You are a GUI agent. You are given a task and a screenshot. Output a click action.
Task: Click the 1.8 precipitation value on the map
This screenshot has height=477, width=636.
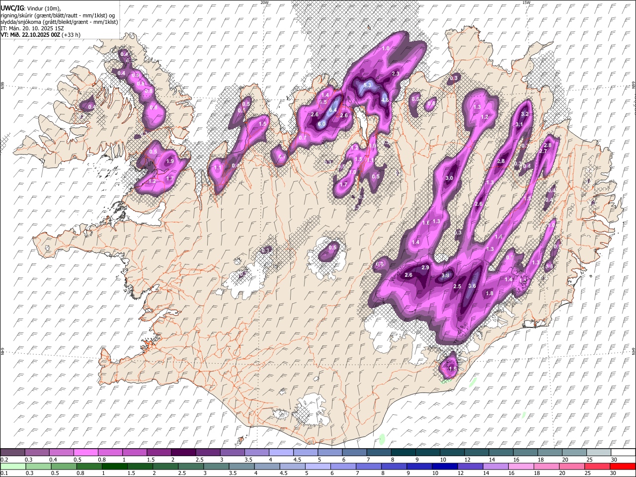[489, 293]
